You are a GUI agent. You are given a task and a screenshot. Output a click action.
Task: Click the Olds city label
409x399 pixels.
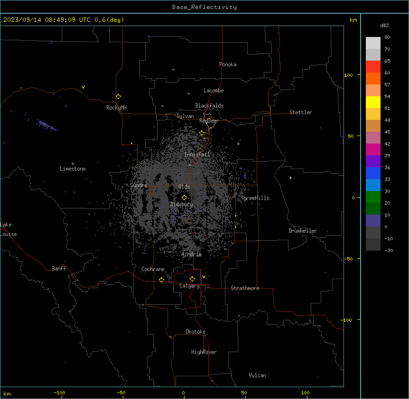[184, 187]
